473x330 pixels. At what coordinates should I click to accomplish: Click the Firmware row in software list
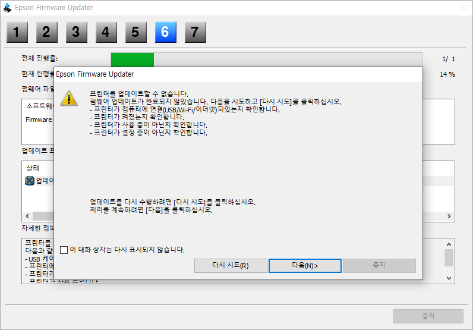[x=39, y=120]
